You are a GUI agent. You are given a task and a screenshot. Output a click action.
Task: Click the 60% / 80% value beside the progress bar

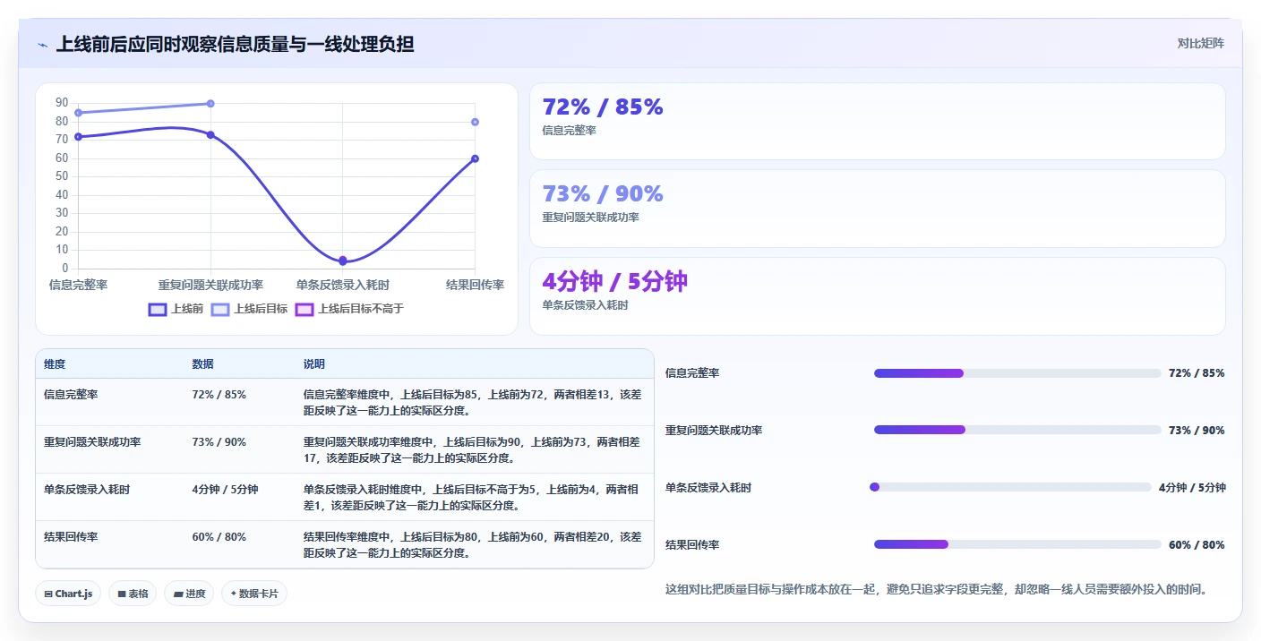[1197, 545]
